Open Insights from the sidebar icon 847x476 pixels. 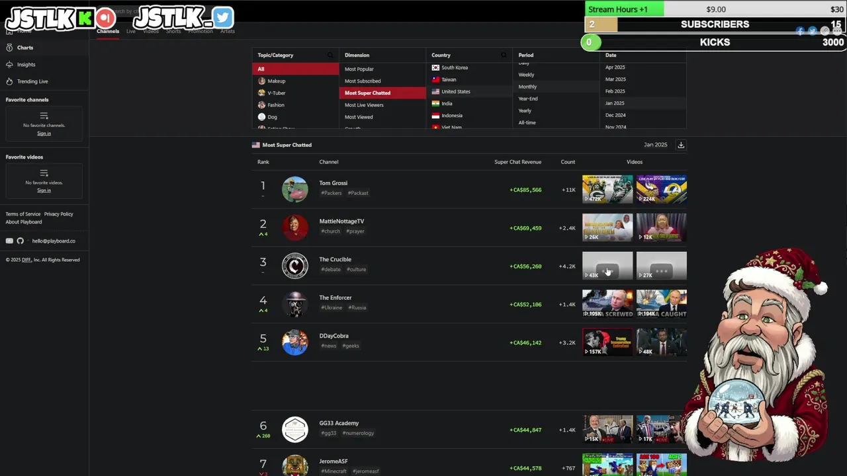coord(9,65)
